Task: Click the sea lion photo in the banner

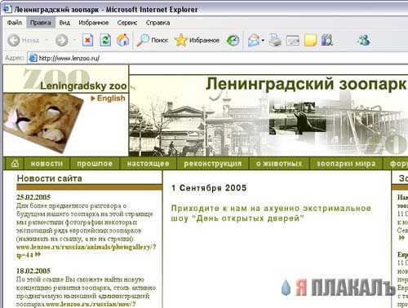Action: tap(298, 118)
